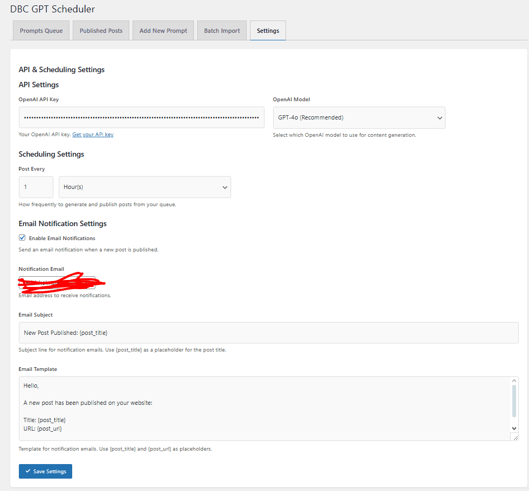Open the Hour(s) interval dropdown
This screenshot has height=491, width=529.
tap(144, 187)
